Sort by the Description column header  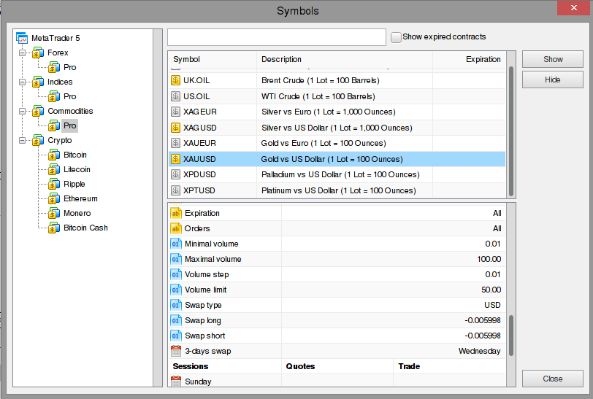(345, 59)
